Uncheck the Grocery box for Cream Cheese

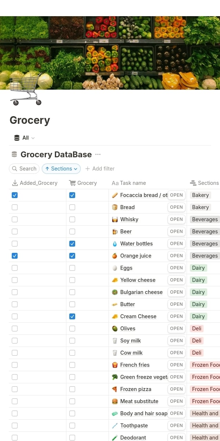tap(72, 316)
